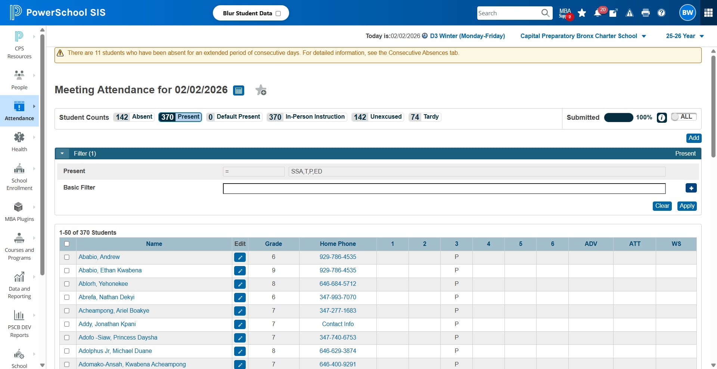Open the calendar icon beside attendance date
The width and height of the screenshot is (717, 369).
(x=239, y=90)
